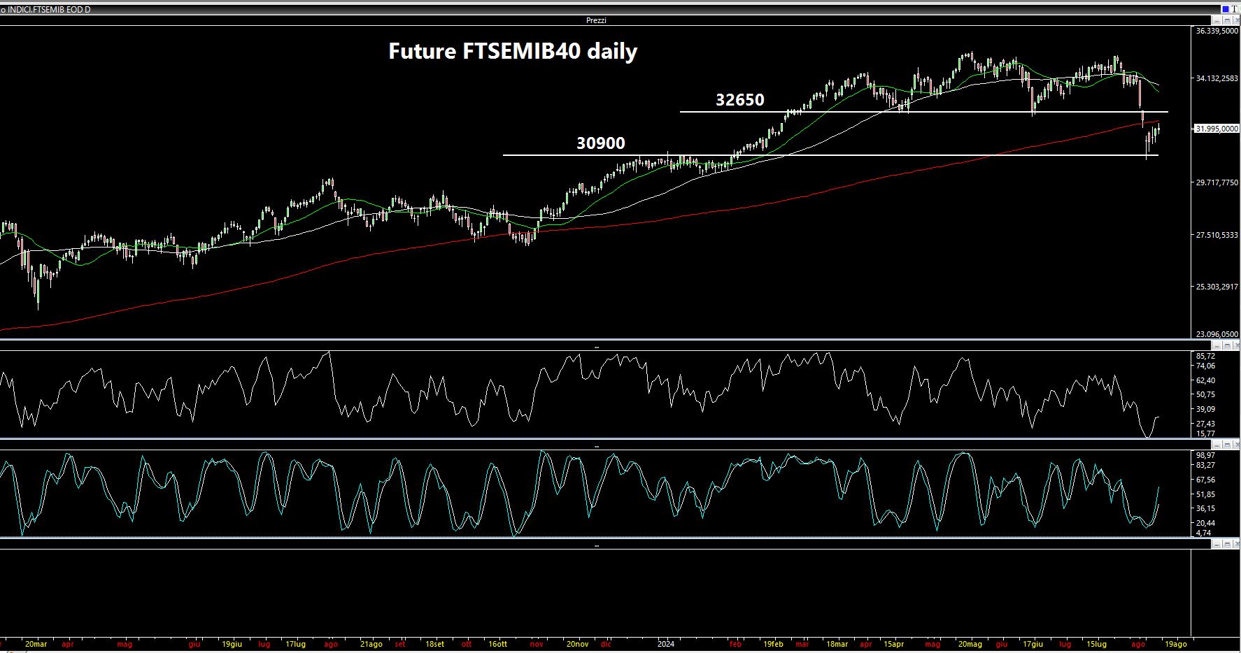
Task: Close the Prezzi chart panel
Action: tap(1235, 21)
